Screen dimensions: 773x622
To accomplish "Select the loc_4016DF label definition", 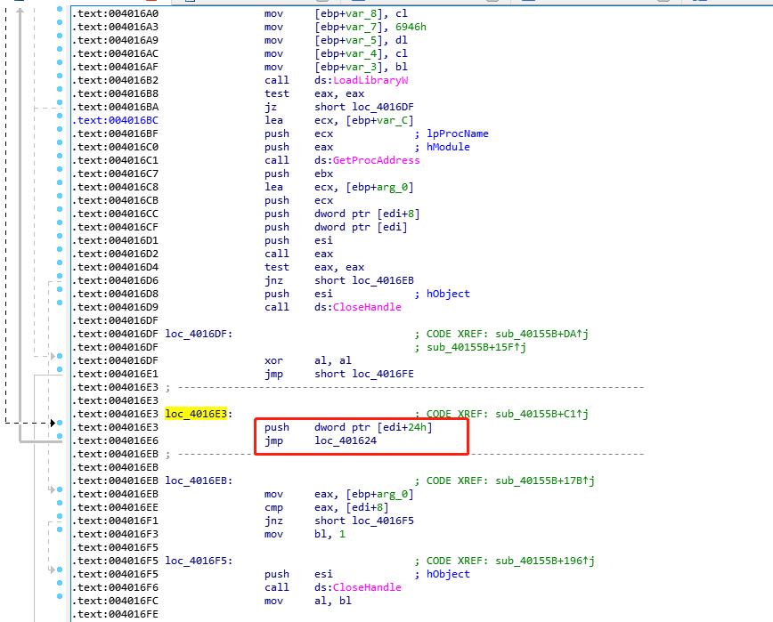I will pos(198,334).
